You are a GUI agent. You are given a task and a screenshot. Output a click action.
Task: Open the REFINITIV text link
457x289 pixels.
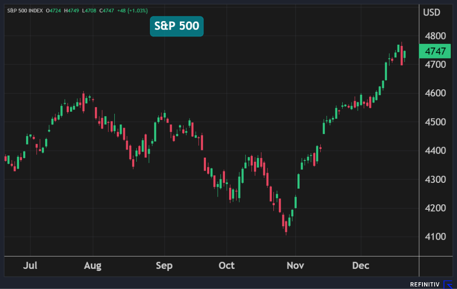point(425,285)
